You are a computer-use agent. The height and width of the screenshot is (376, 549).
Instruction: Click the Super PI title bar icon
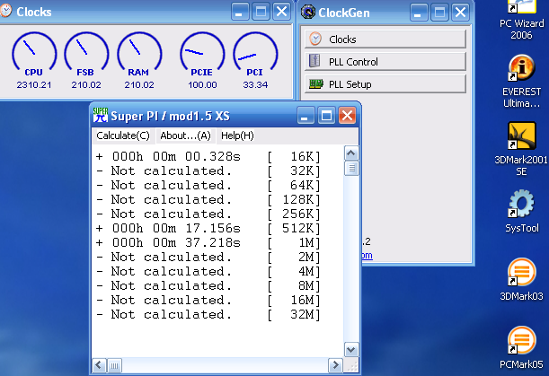point(100,116)
